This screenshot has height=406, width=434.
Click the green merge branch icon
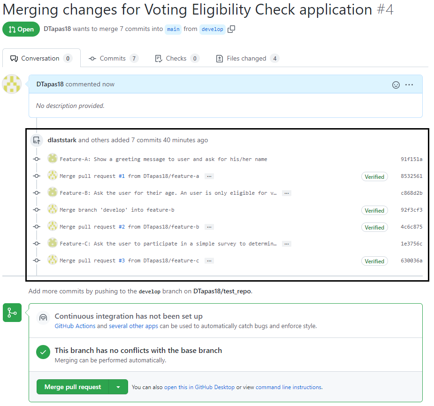[x=12, y=313]
